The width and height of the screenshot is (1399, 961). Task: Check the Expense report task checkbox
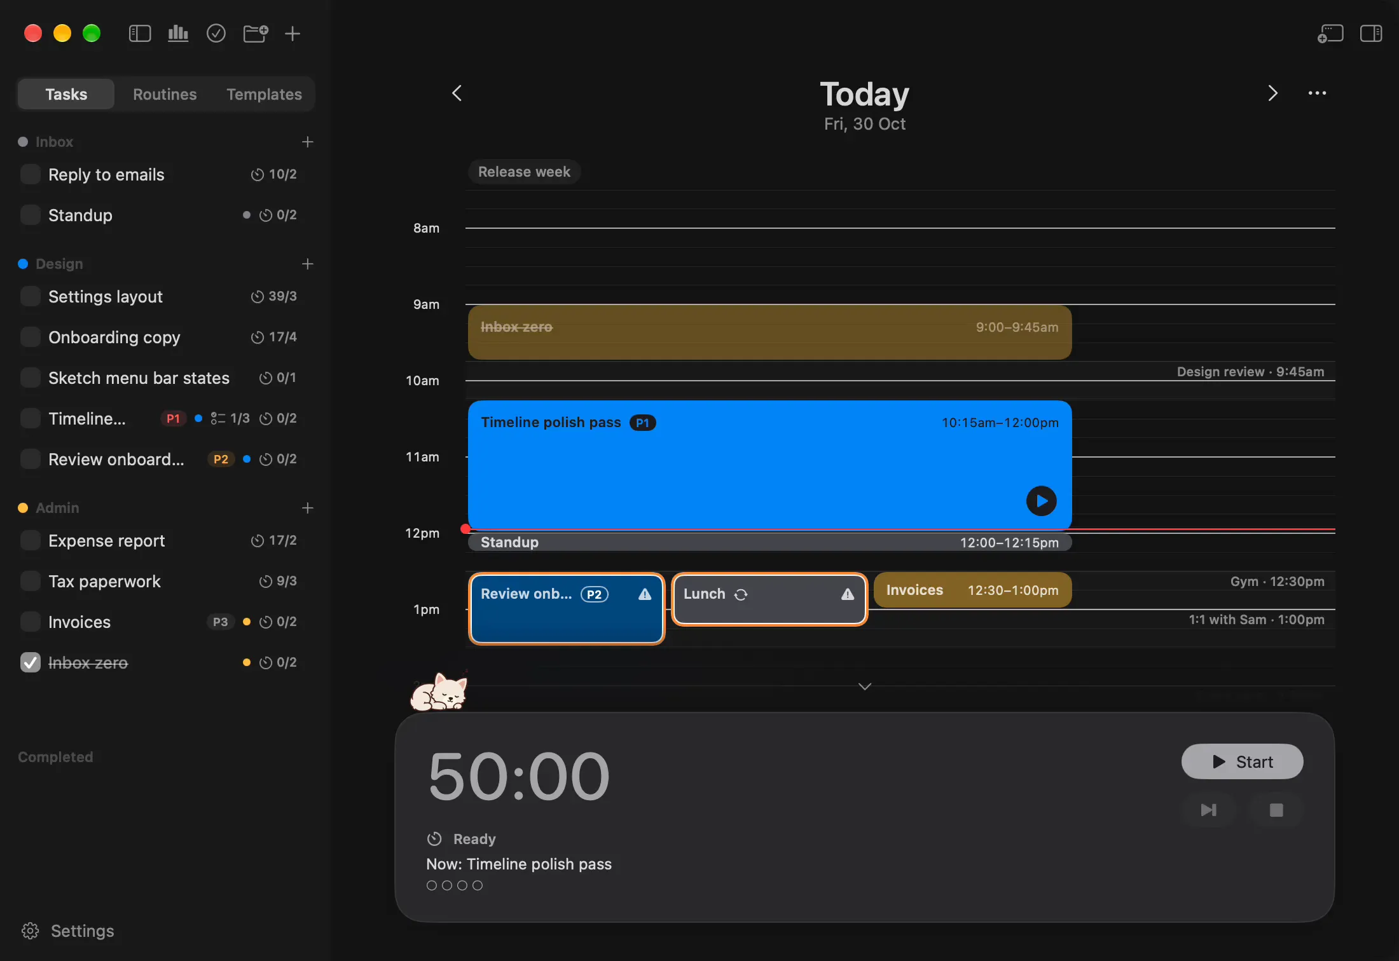(31, 540)
